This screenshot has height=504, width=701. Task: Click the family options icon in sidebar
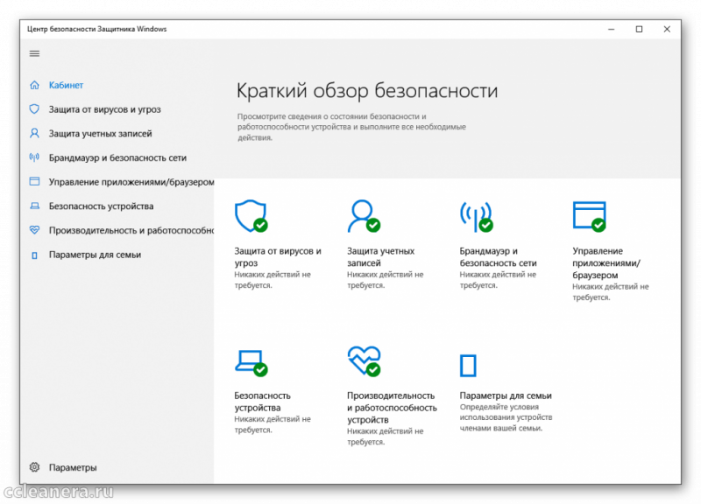[34, 255]
